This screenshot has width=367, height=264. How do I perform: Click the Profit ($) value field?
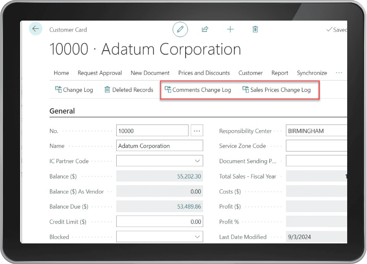(316, 206)
